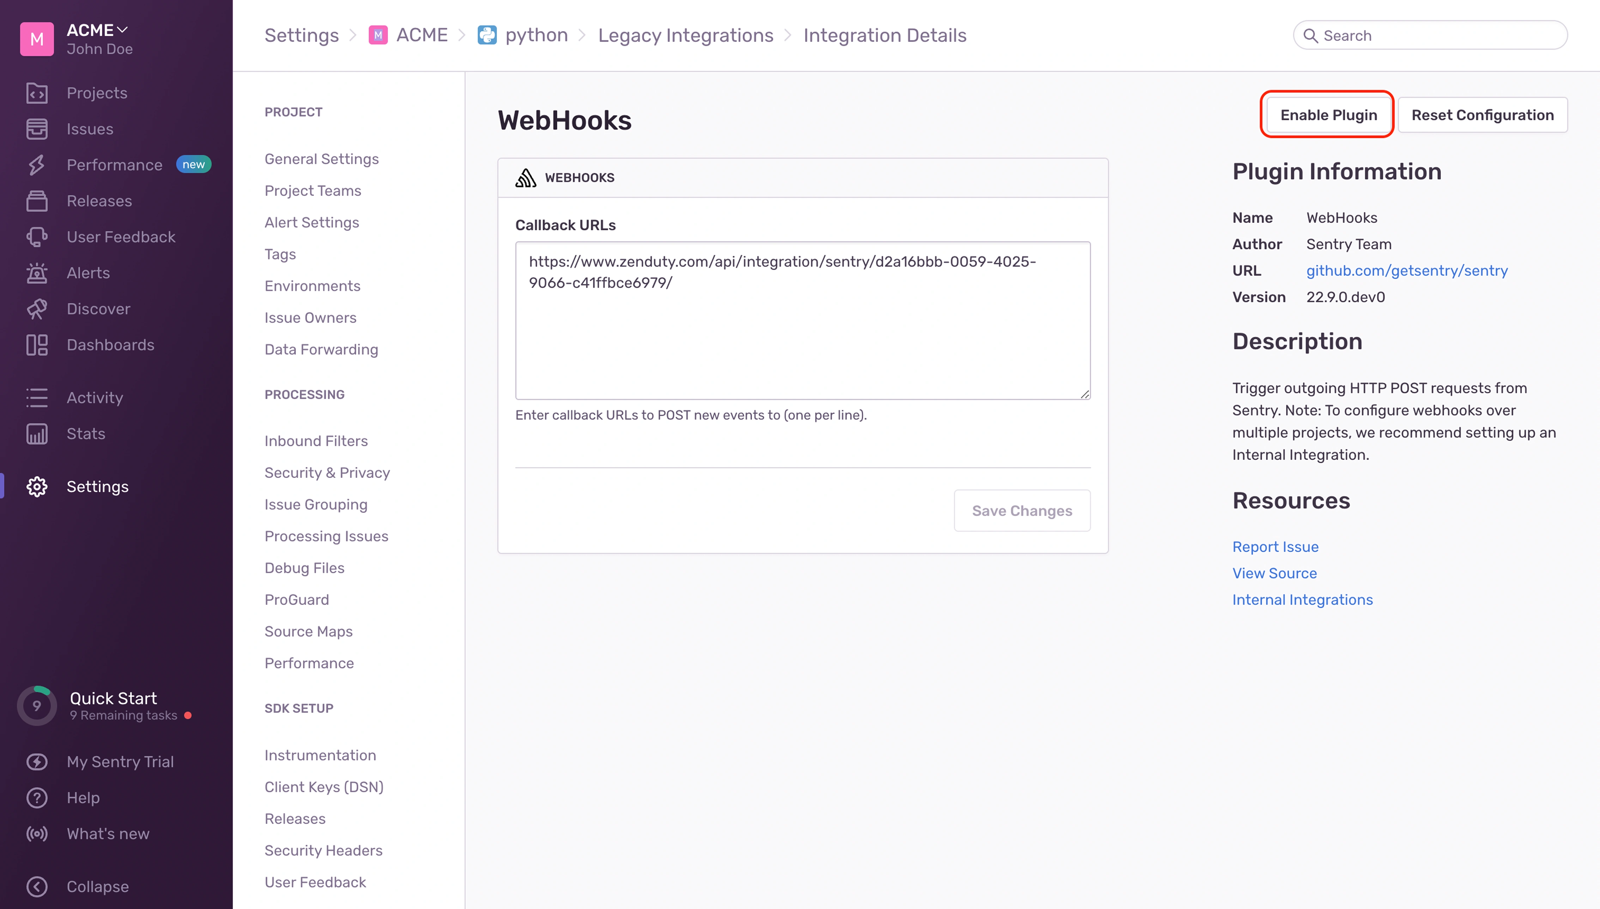Click the Dashboards grid icon
The width and height of the screenshot is (1600, 909).
[37, 345]
